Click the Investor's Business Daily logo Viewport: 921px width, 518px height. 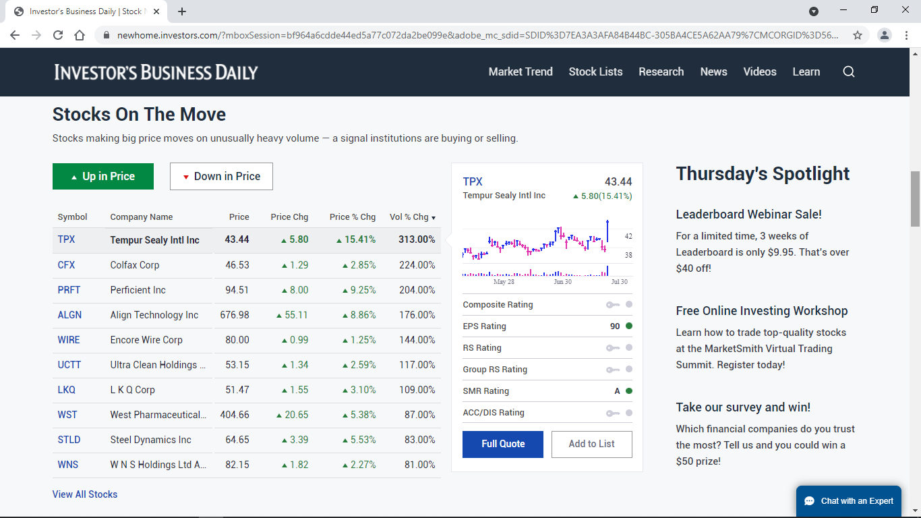[x=156, y=72]
